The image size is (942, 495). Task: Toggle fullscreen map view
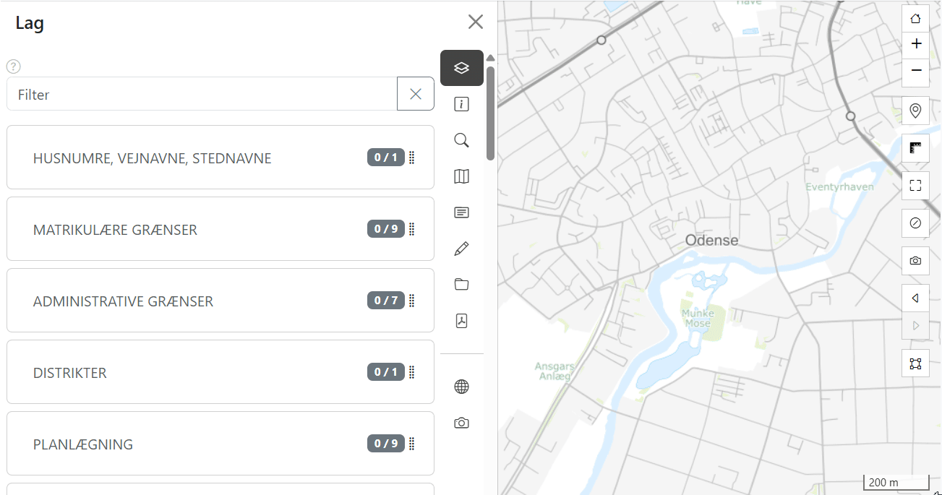point(915,186)
